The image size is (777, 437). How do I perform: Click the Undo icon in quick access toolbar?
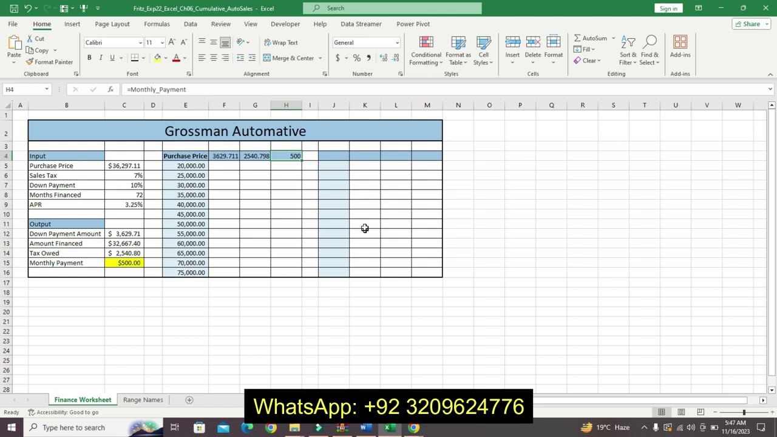28,8
